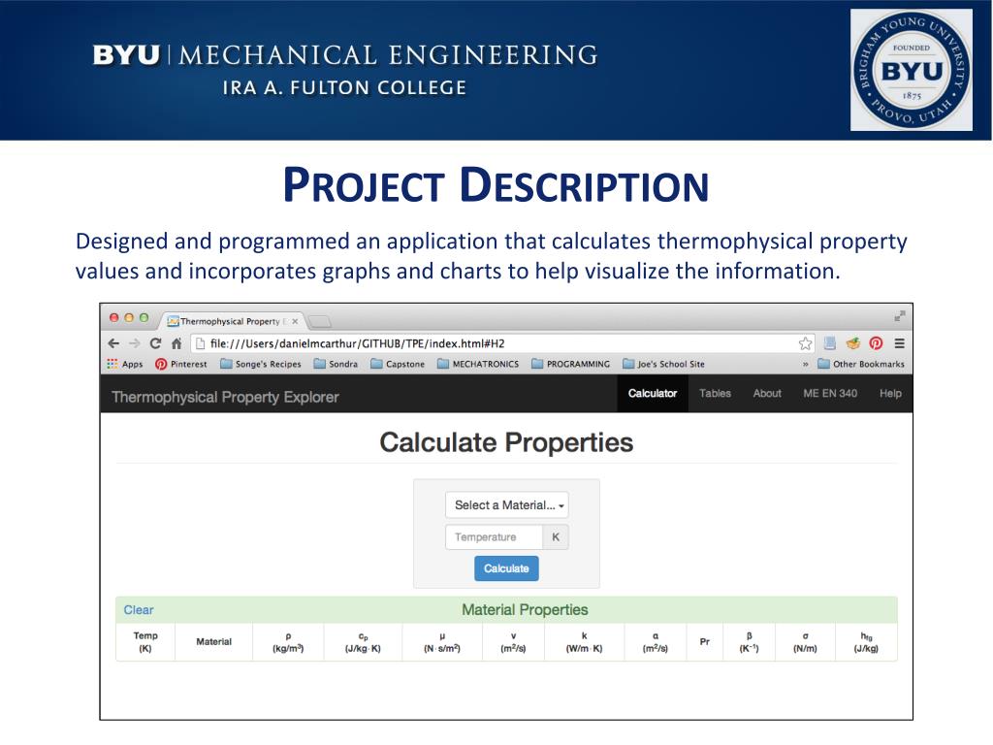Enter fullscreen with the expand arrows icon
The image size is (993, 745).
point(899,316)
